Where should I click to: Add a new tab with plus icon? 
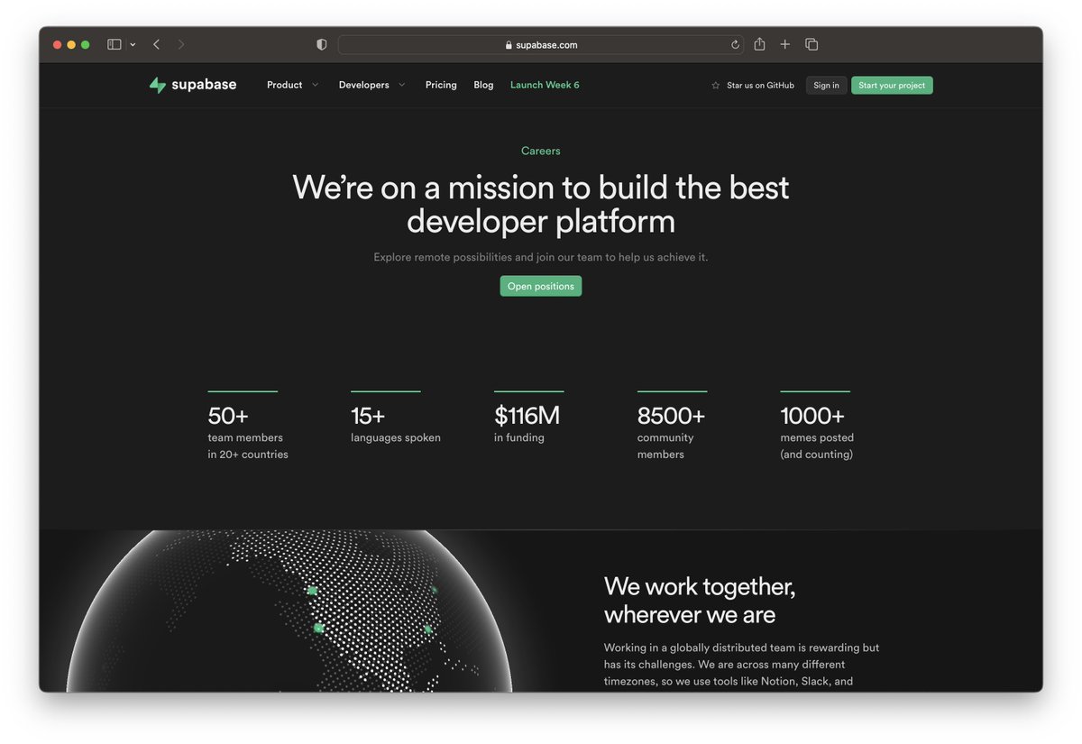click(785, 44)
